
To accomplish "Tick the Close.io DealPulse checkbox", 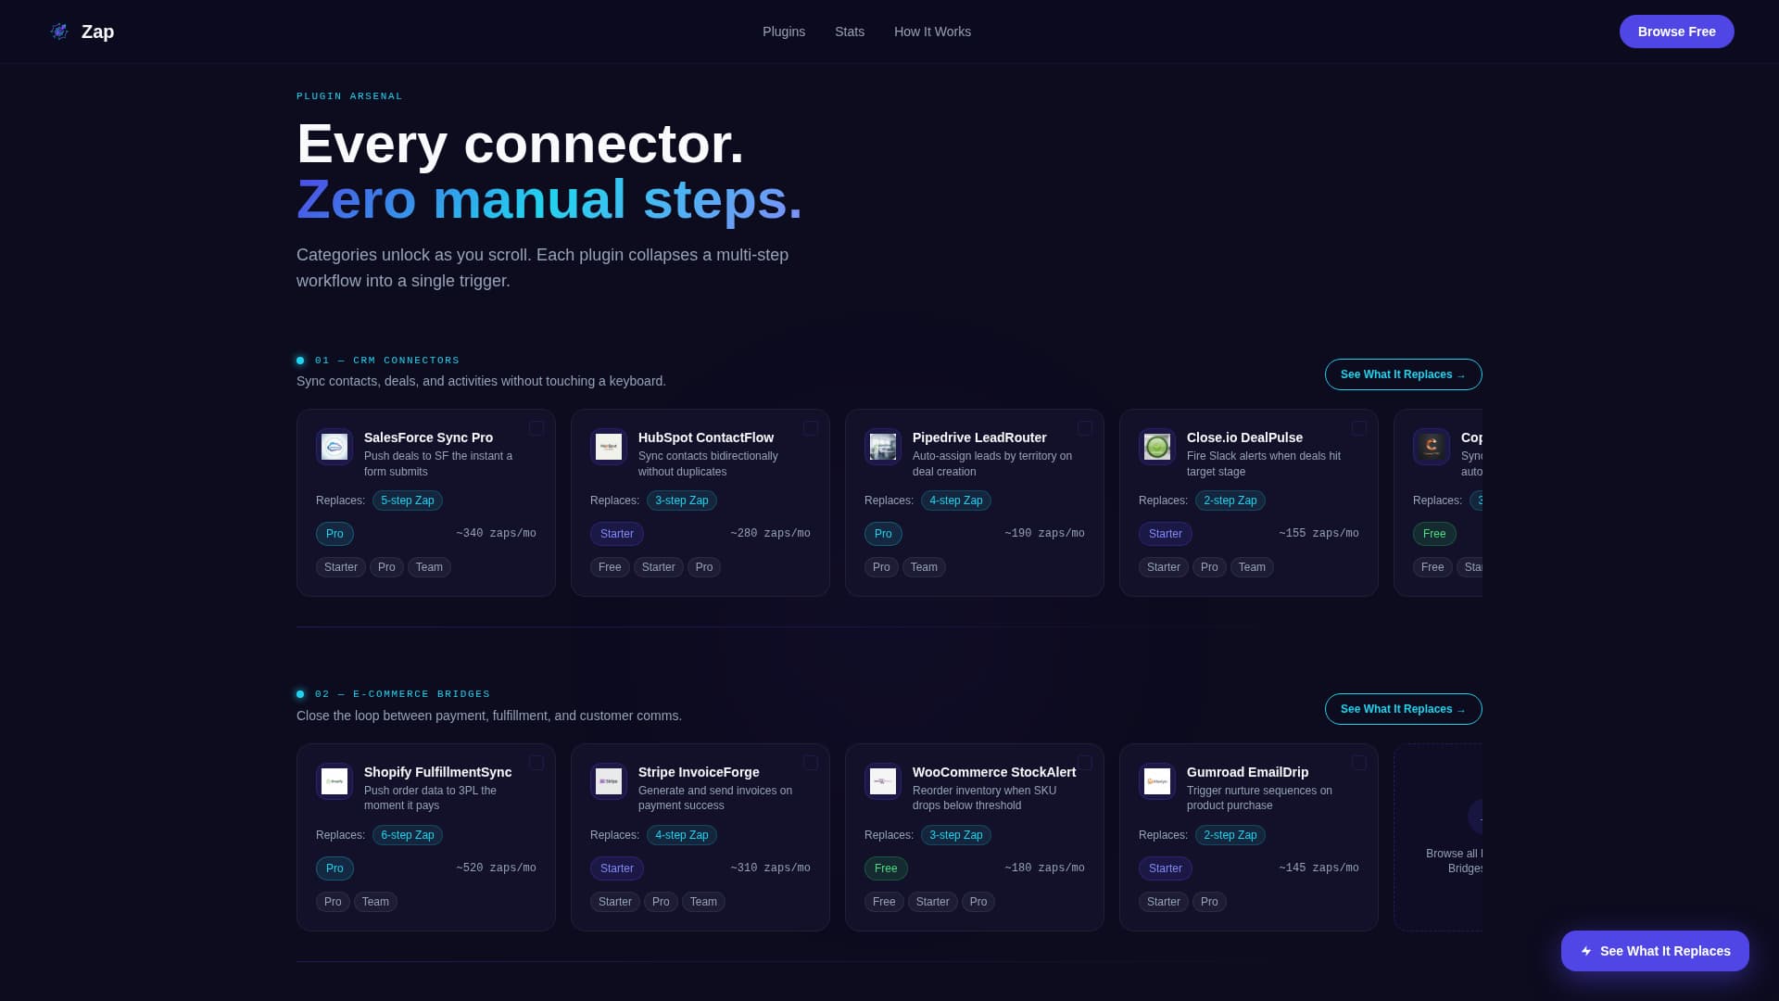I will click(x=1359, y=428).
